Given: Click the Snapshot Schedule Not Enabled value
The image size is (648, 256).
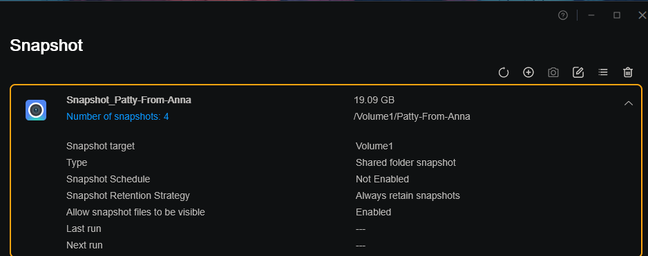Looking at the screenshot, I should (x=382, y=180).
